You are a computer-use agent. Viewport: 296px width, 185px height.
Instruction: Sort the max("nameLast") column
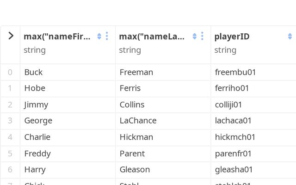coord(194,37)
